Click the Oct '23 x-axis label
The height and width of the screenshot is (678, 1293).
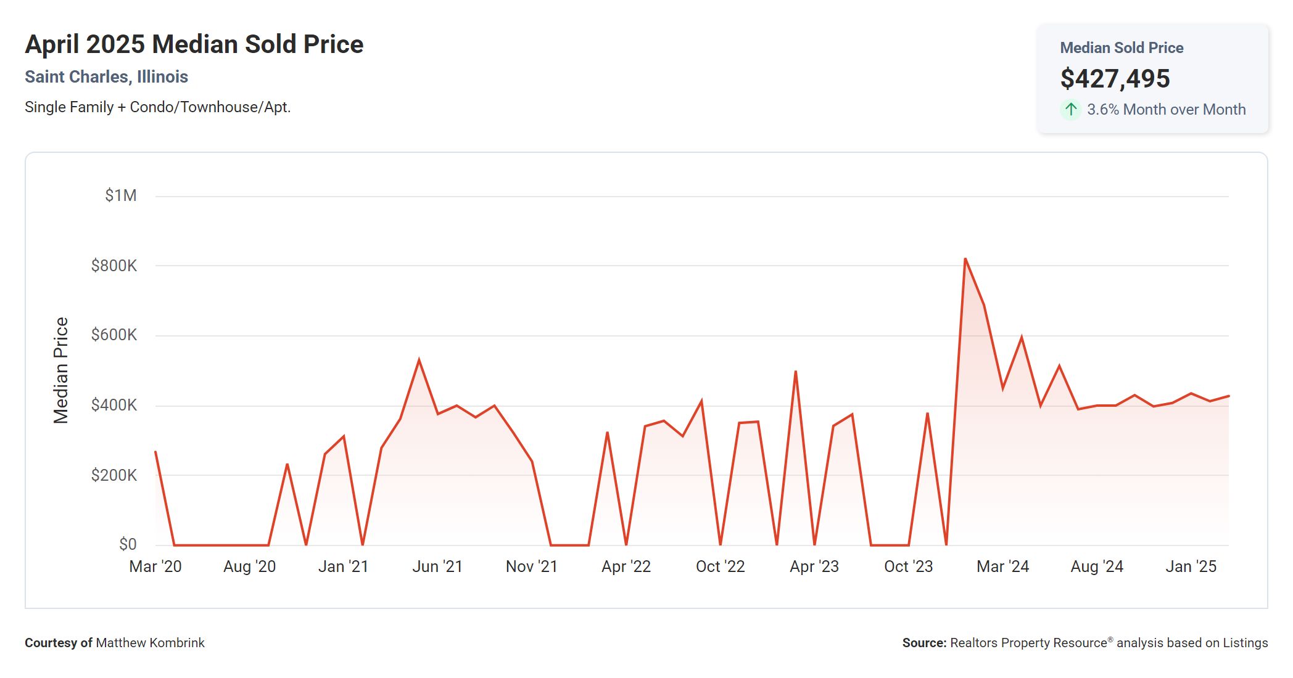(908, 566)
